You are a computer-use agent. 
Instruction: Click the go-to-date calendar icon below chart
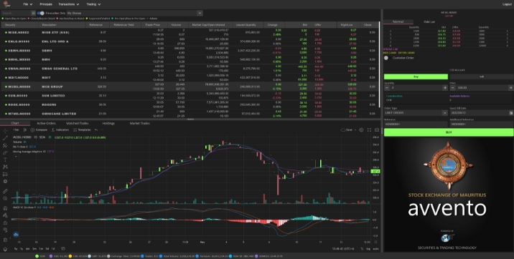point(63,248)
